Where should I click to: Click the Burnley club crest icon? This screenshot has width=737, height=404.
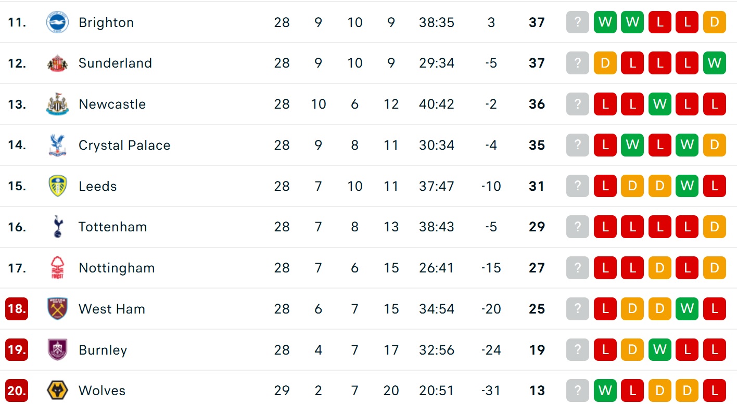tap(57, 350)
